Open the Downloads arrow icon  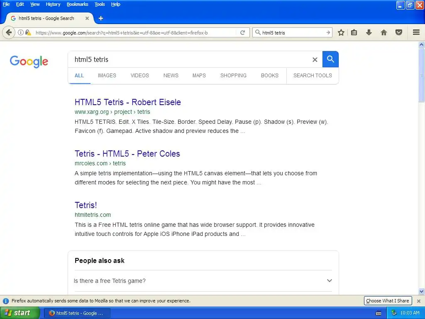click(x=369, y=32)
